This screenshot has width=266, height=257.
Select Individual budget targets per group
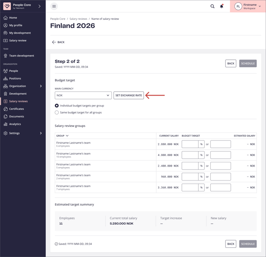(x=57, y=106)
